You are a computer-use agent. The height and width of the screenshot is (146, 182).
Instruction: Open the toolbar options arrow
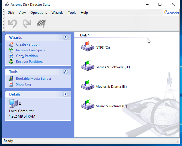4,17
